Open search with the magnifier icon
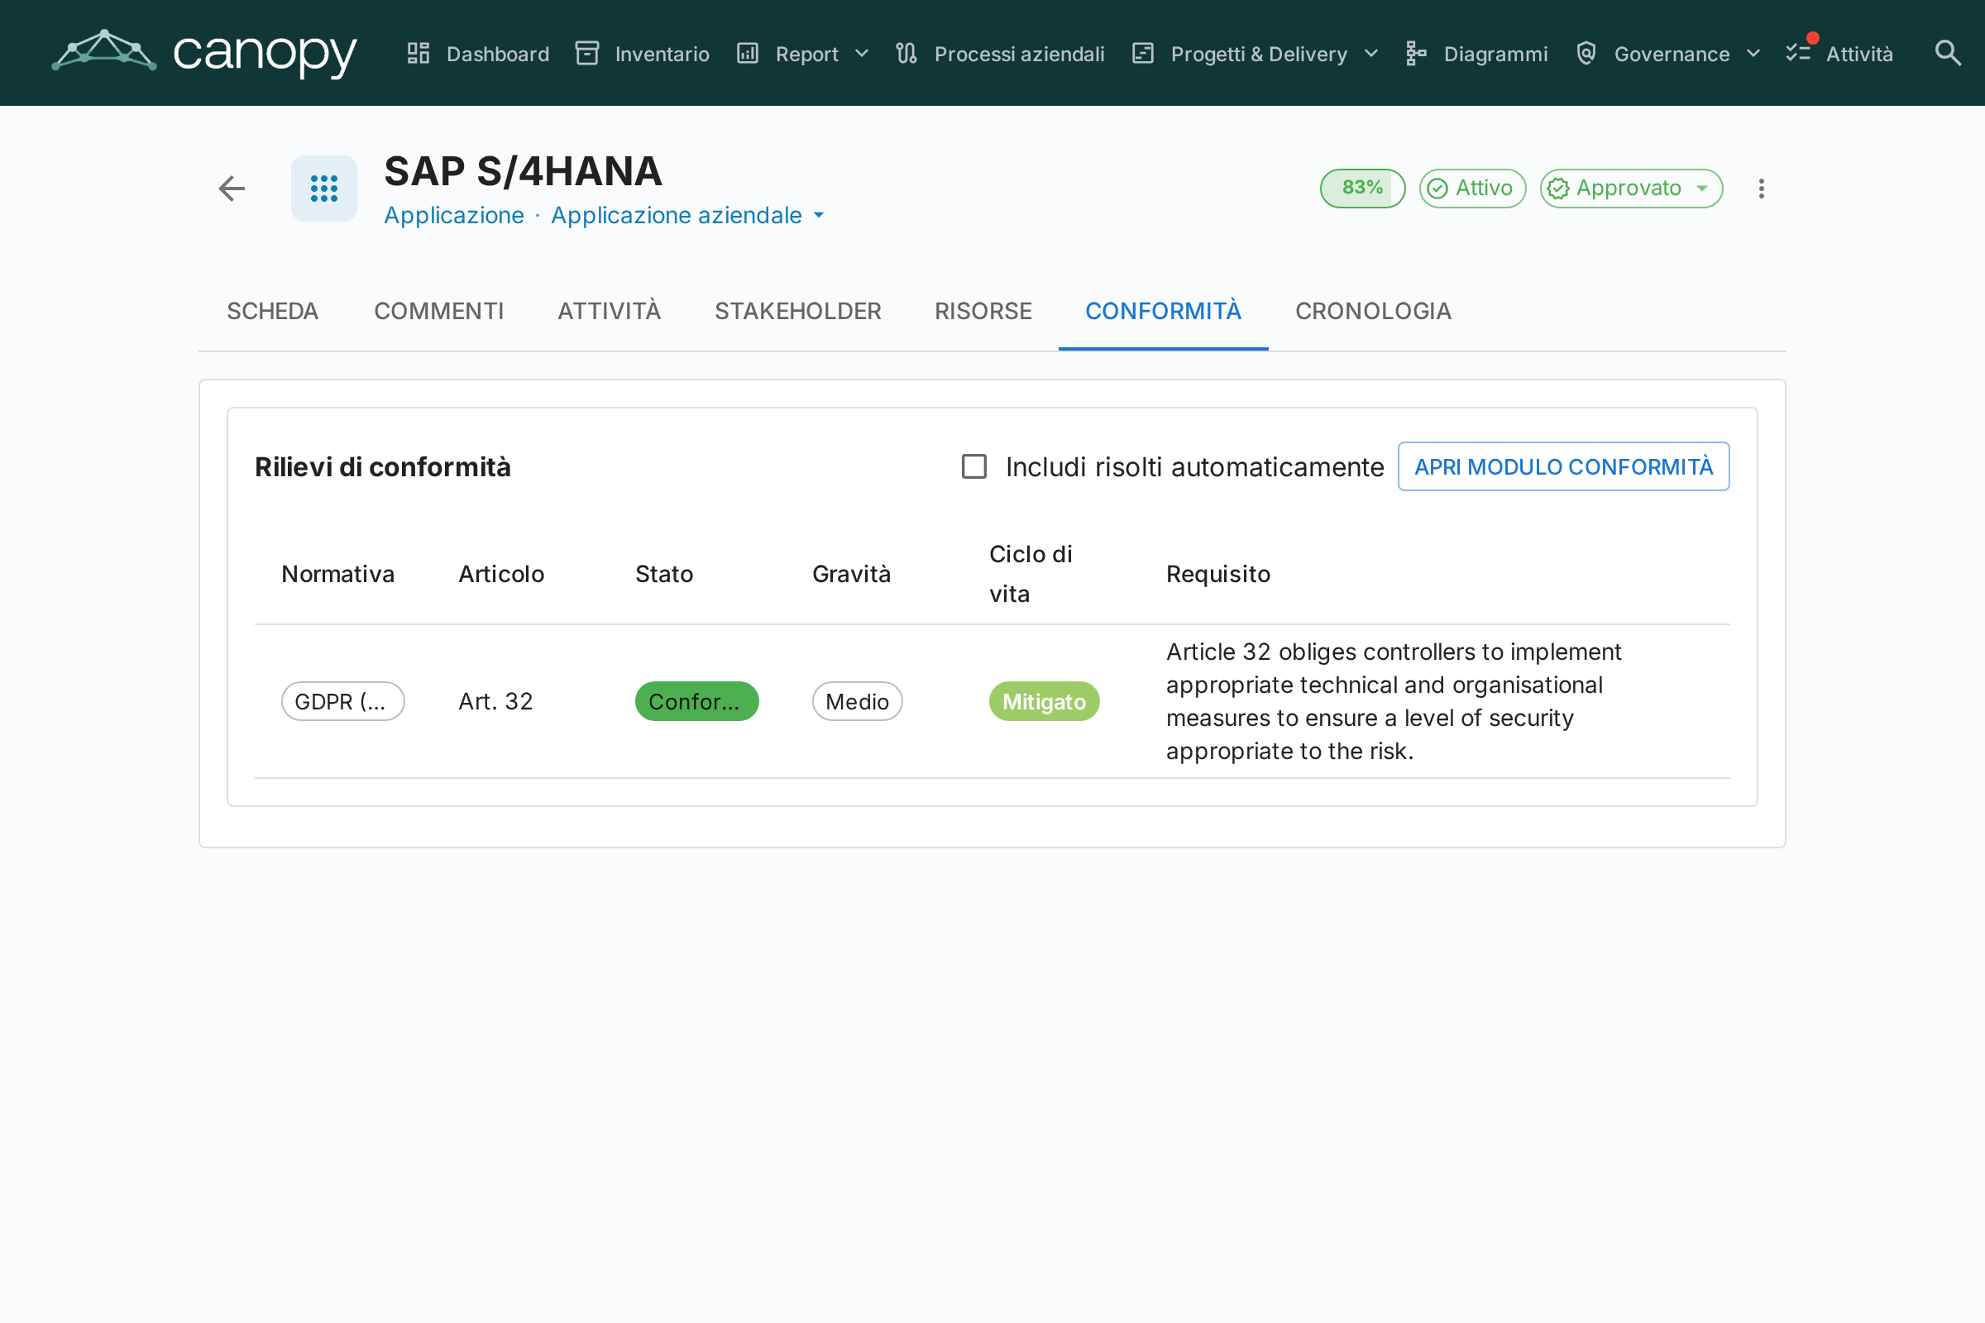This screenshot has height=1323, width=1985. point(1948,53)
